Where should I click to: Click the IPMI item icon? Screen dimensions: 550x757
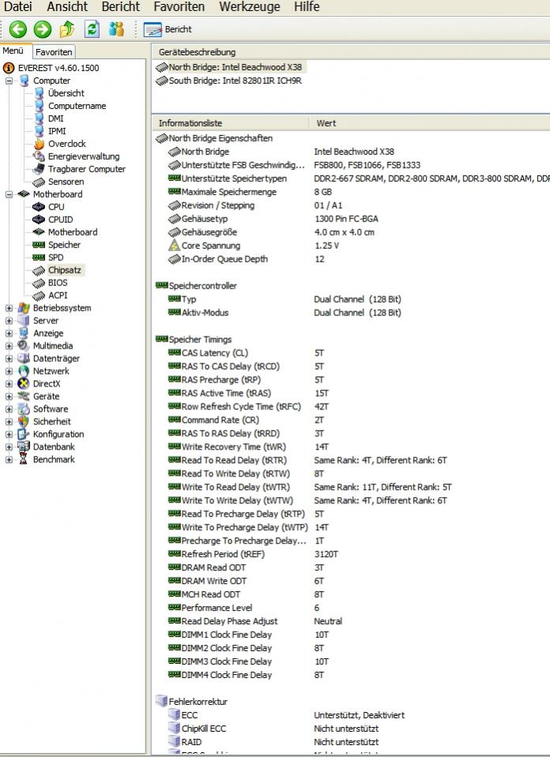click(x=39, y=131)
